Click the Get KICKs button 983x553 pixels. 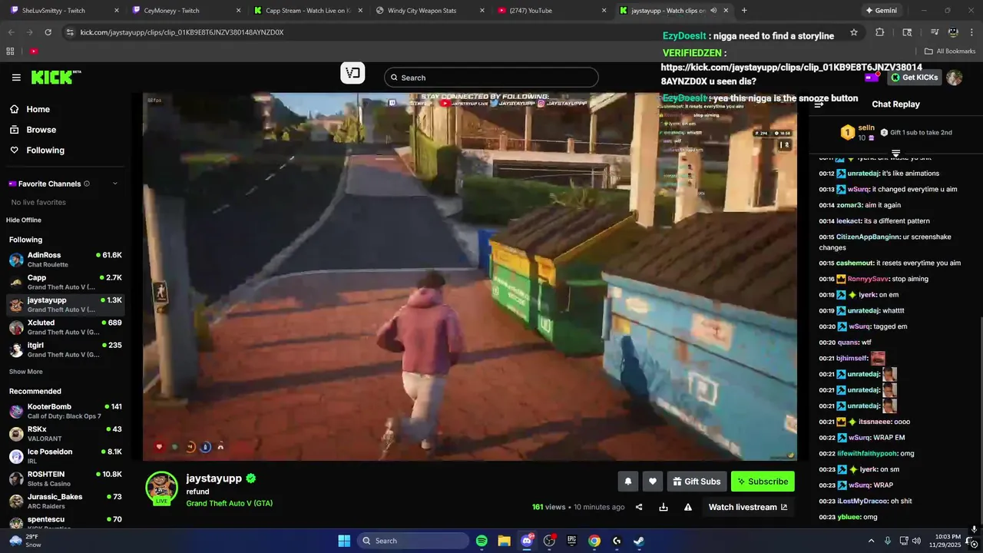pos(915,78)
